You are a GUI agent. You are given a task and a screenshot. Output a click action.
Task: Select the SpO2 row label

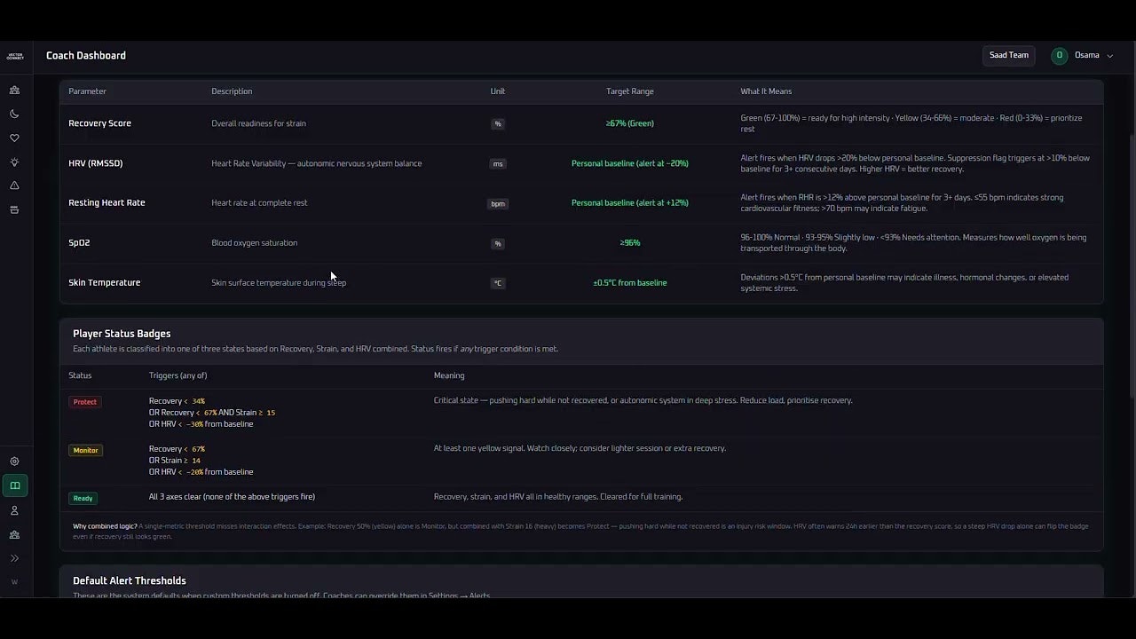coord(79,242)
